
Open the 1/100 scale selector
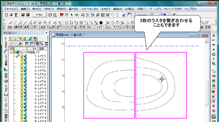[x=39, y=15]
